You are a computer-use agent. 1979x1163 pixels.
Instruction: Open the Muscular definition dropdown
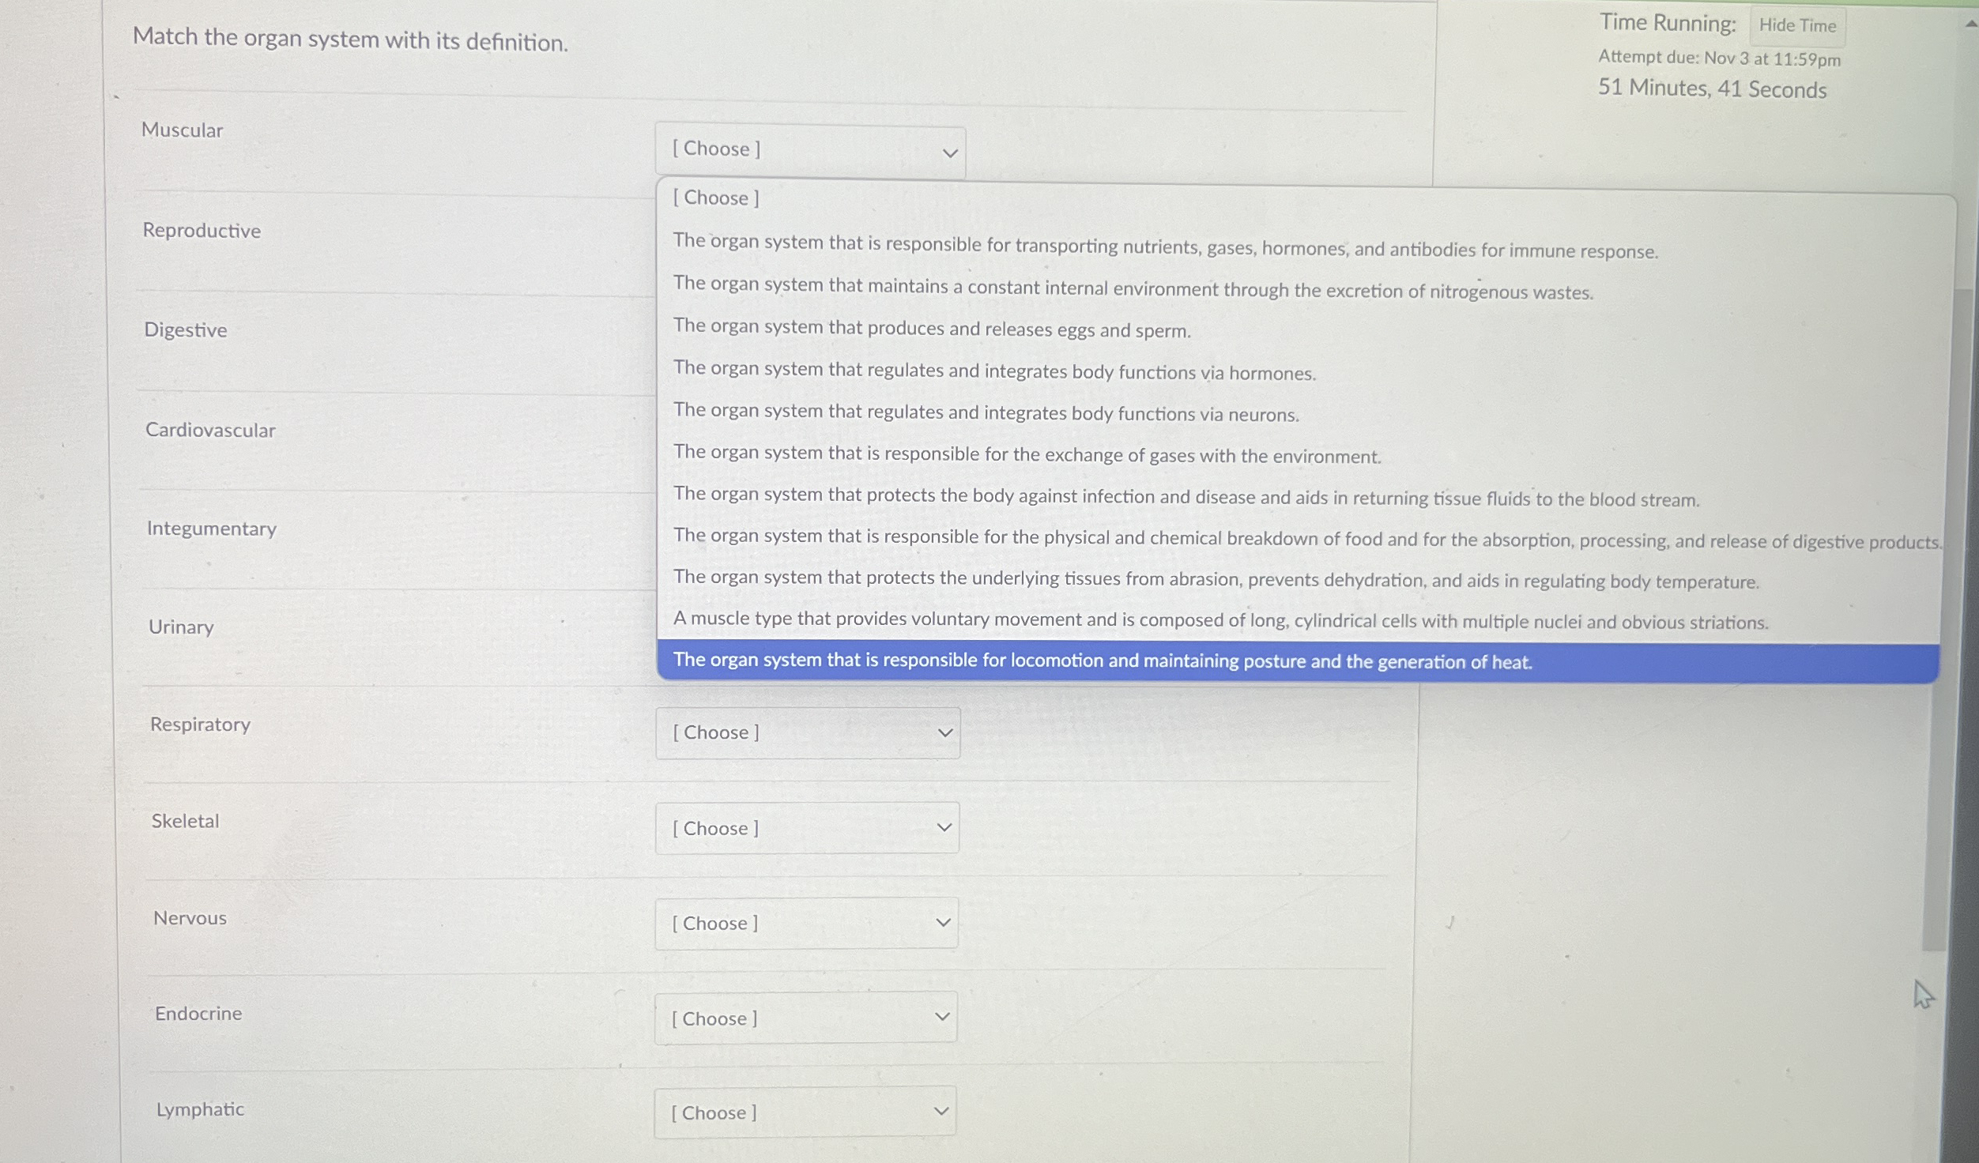(810, 151)
